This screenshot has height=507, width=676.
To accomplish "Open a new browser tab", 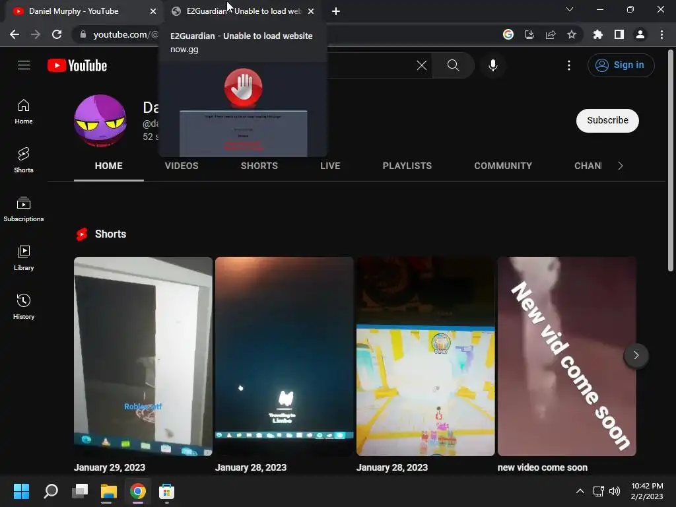I will tap(336, 11).
